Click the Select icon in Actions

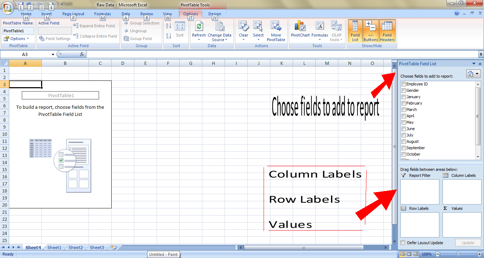pyautogui.click(x=258, y=27)
